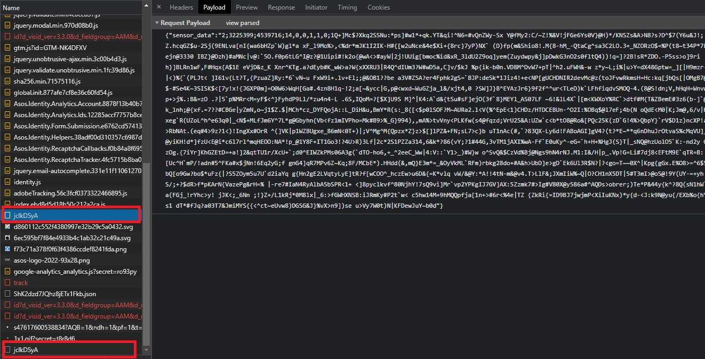Select the failed track request name
Image resolution: width=705 pixels, height=359 pixels.
[21, 283]
